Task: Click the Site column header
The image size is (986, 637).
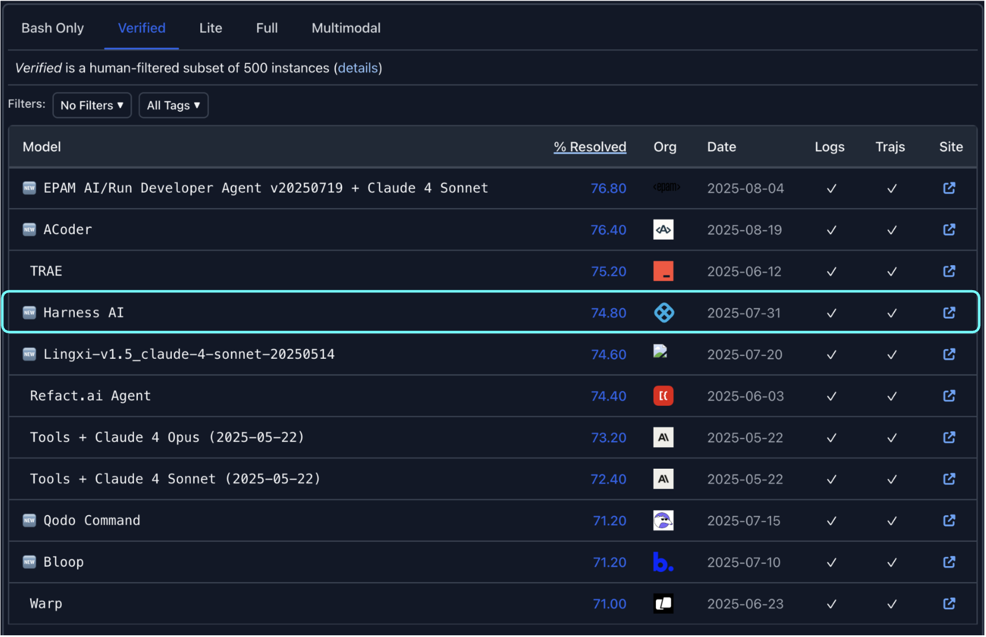Action: coord(951,147)
